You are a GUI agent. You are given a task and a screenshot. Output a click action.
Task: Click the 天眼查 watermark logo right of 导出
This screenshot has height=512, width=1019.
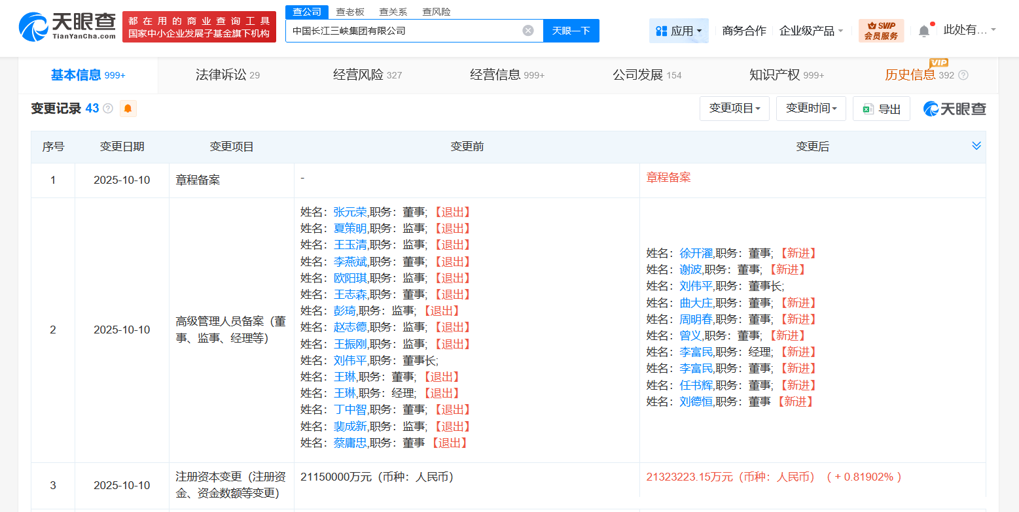pos(954,109)
